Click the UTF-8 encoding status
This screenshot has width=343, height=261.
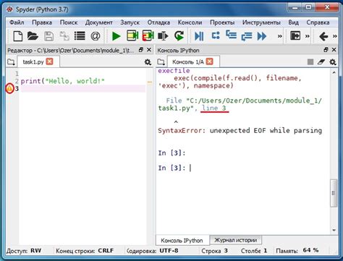[169, 251]
